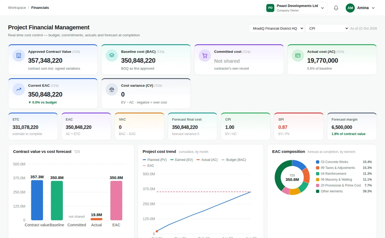Expand the Pwani Developments Ltd company switcher
The height and width of the screenshot is (238, 385).
pos(296,8)
